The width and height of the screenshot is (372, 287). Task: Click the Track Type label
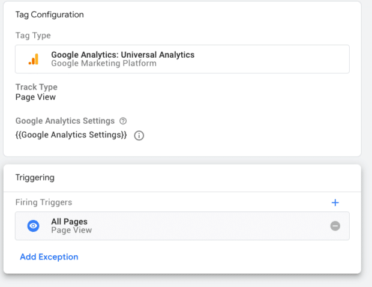36,87
